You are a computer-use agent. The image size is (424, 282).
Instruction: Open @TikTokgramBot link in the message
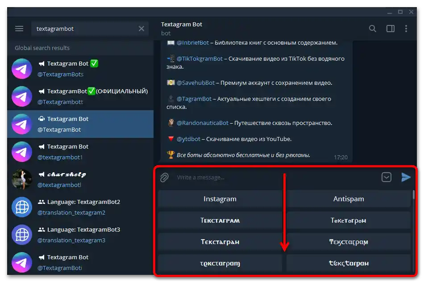200,58
